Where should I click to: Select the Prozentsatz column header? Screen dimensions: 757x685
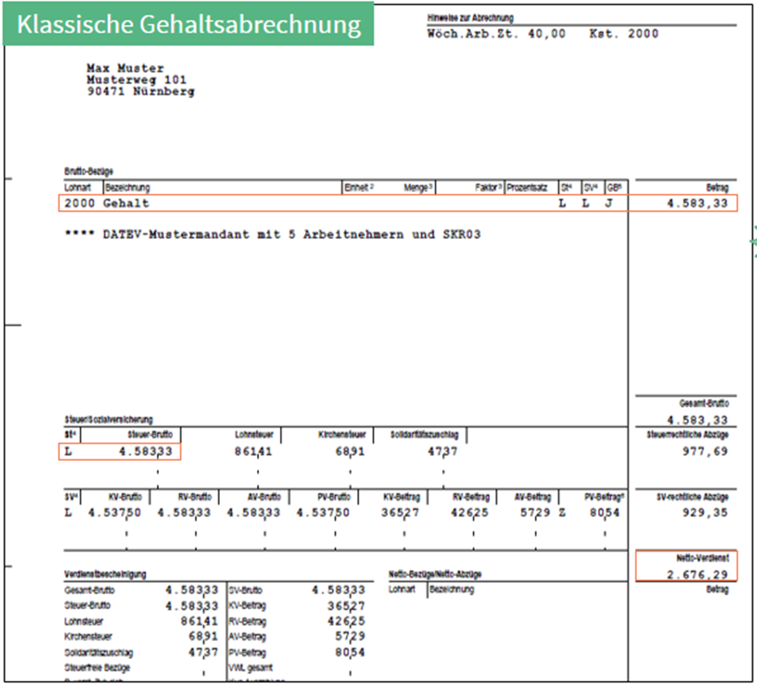pyautogui.click(x=527, y=187)
